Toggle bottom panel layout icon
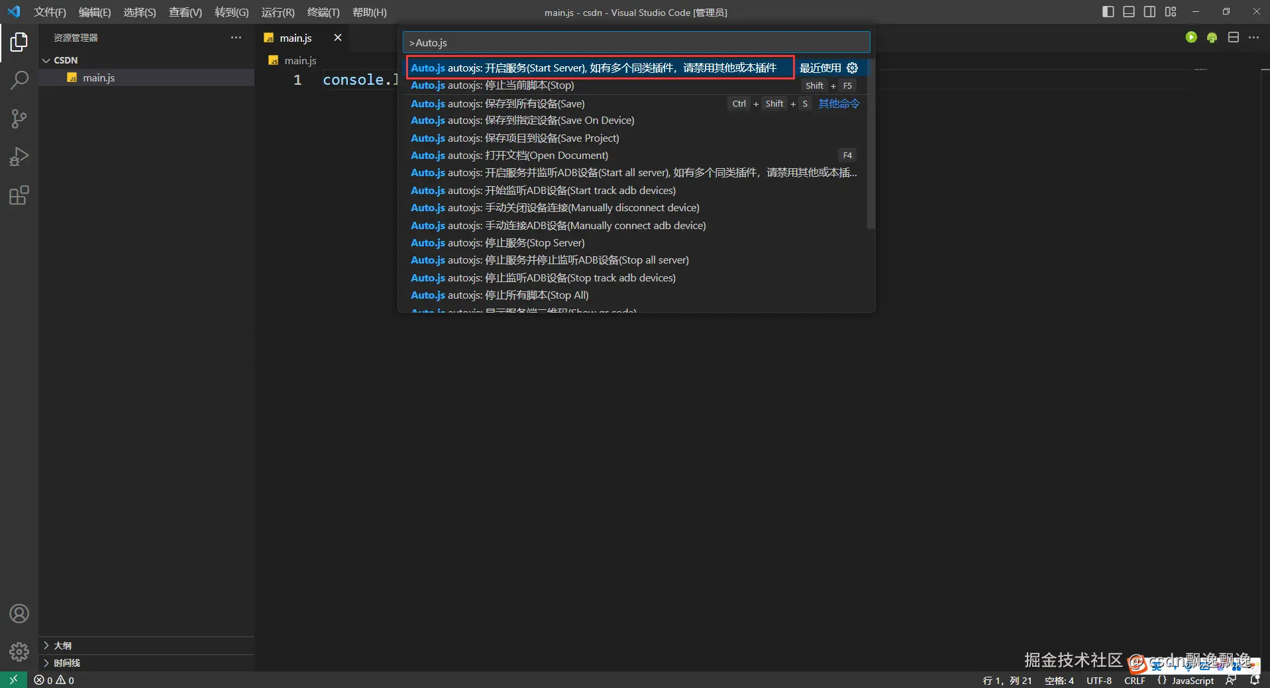The image size is (1270, 688). coord(1129,12)
